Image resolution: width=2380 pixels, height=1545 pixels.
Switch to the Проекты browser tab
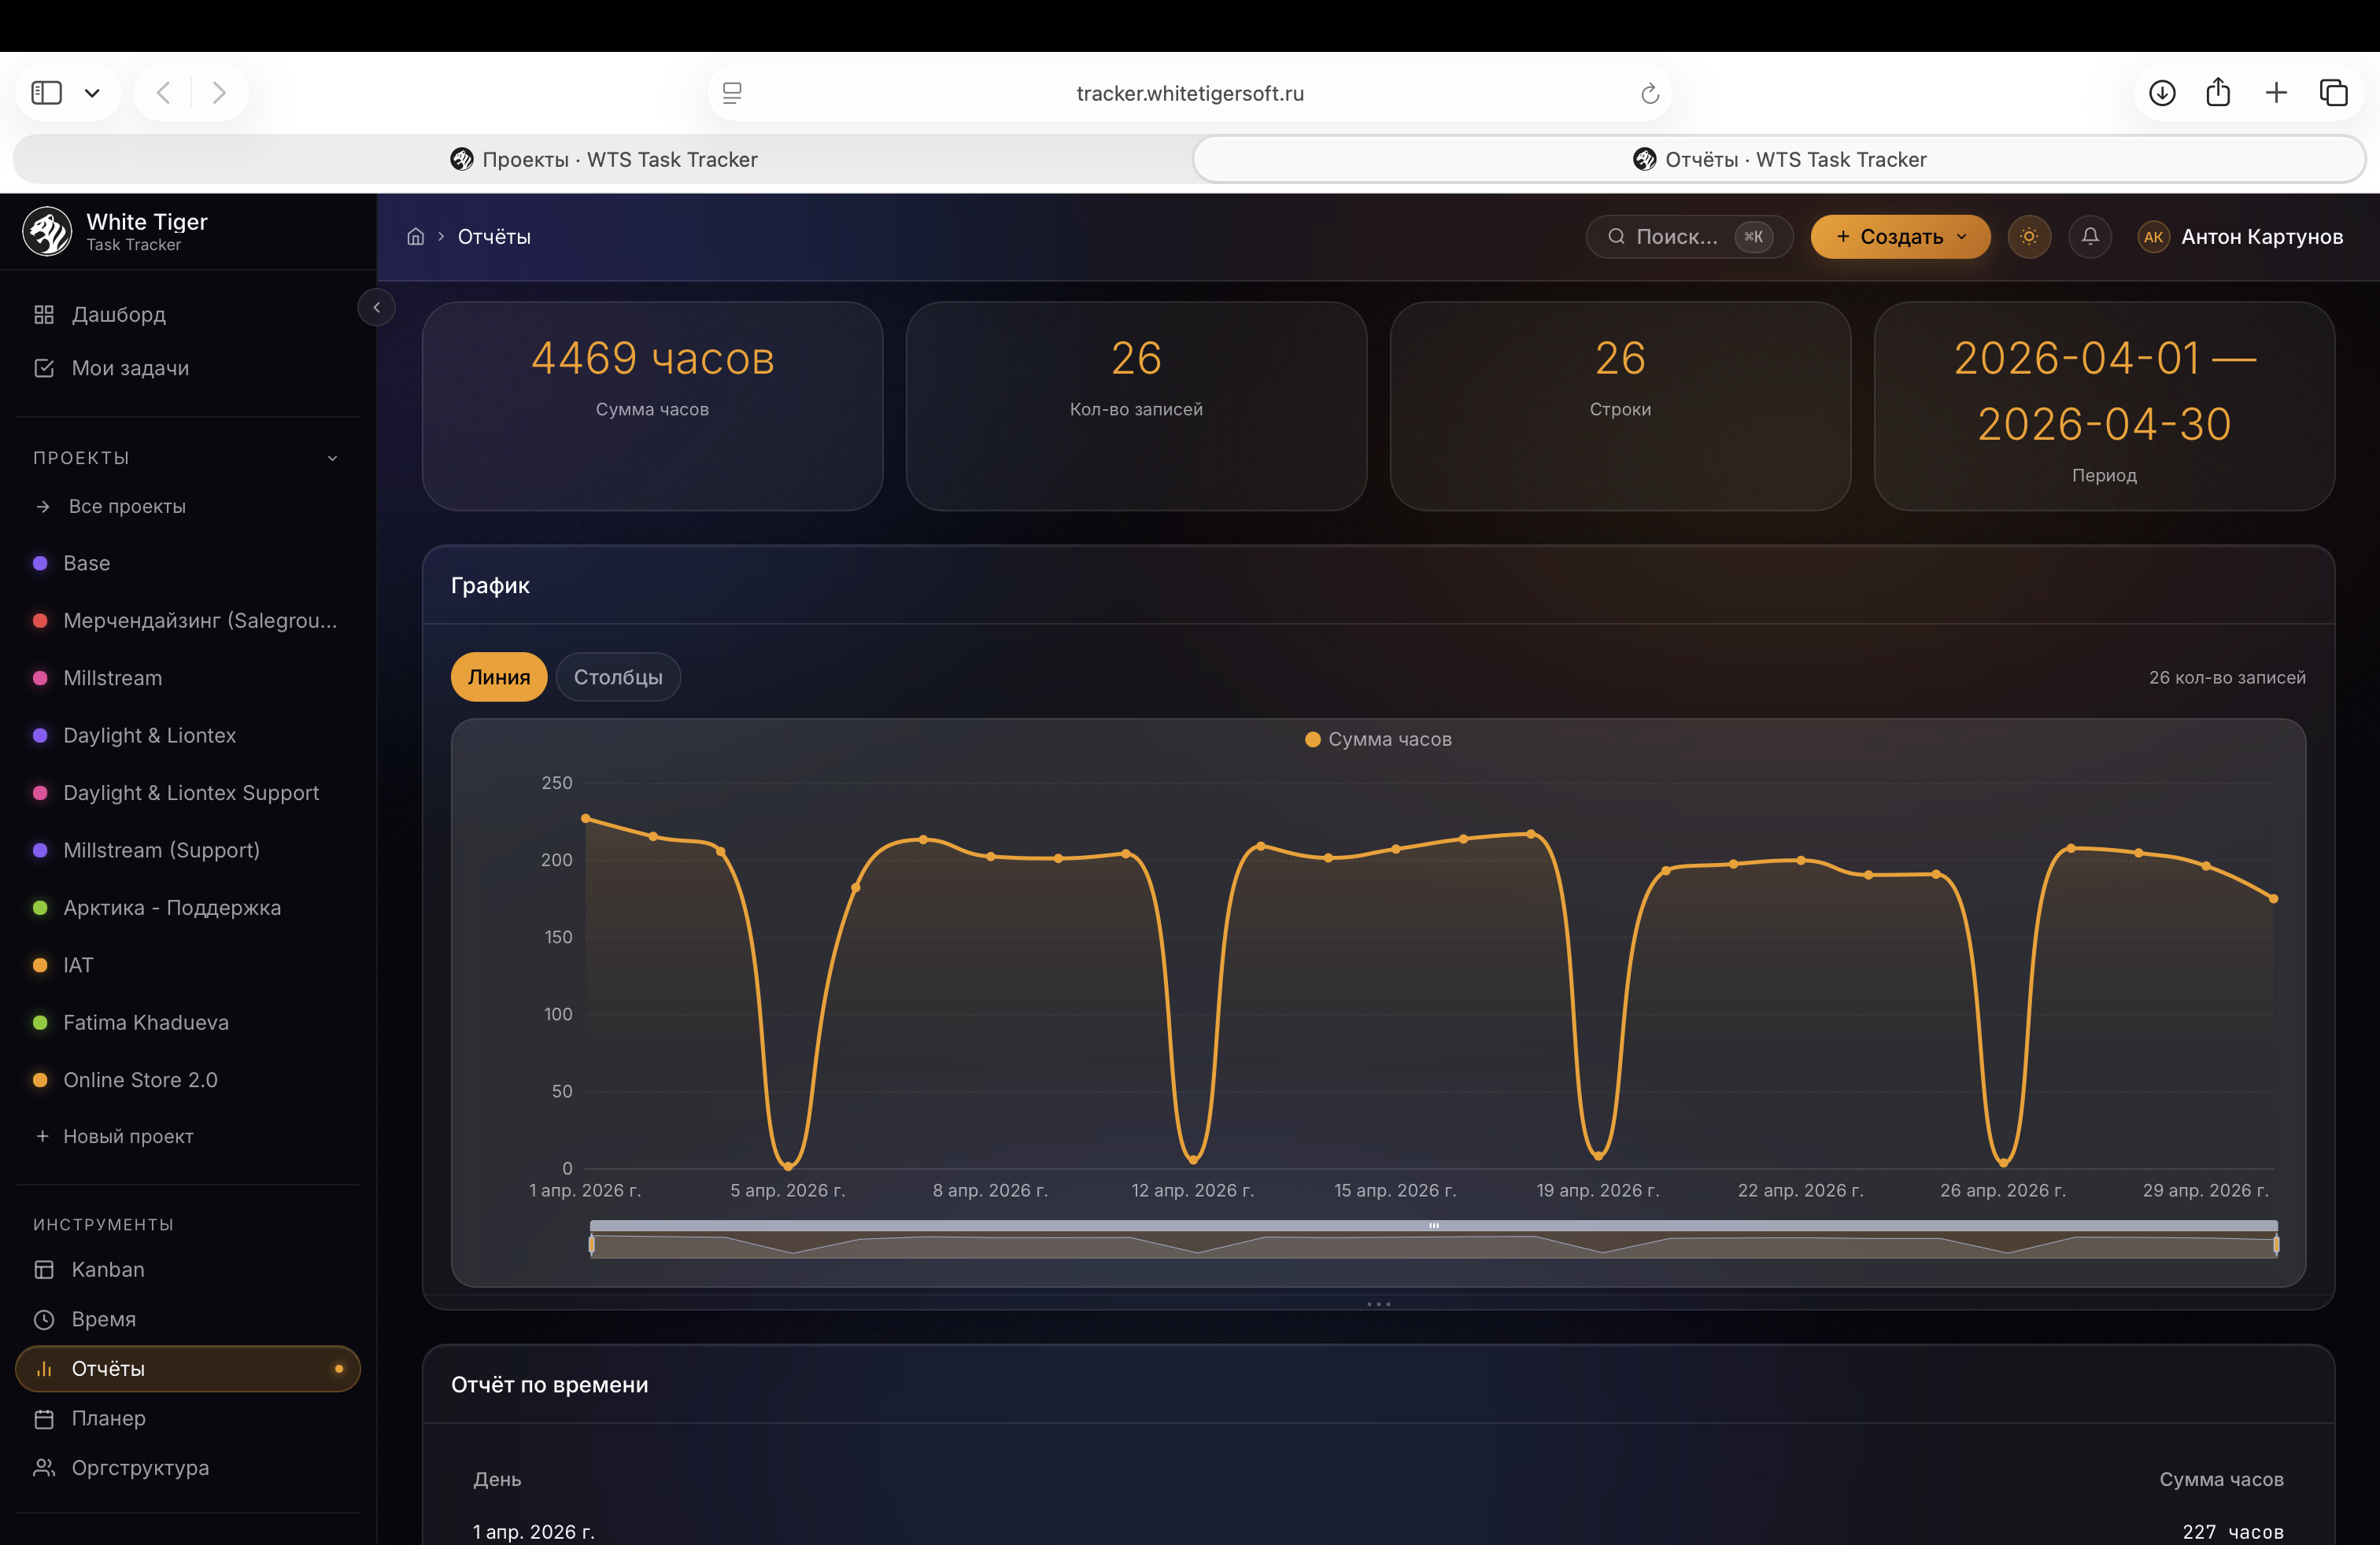tap(603, 159)
